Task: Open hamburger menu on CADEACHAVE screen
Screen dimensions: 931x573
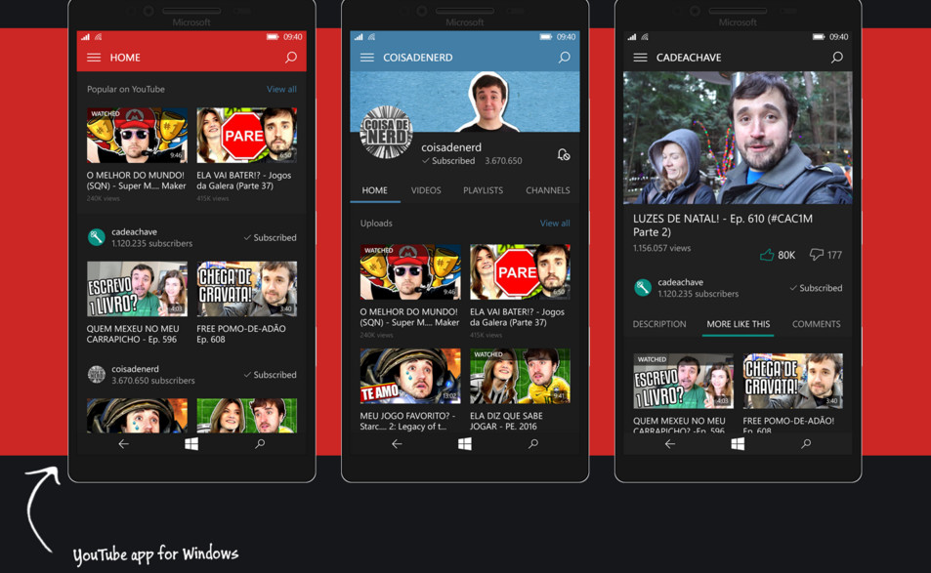Action: pos(640,58)
